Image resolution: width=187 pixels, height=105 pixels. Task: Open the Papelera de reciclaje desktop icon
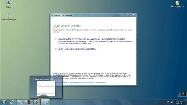(8, 17)
